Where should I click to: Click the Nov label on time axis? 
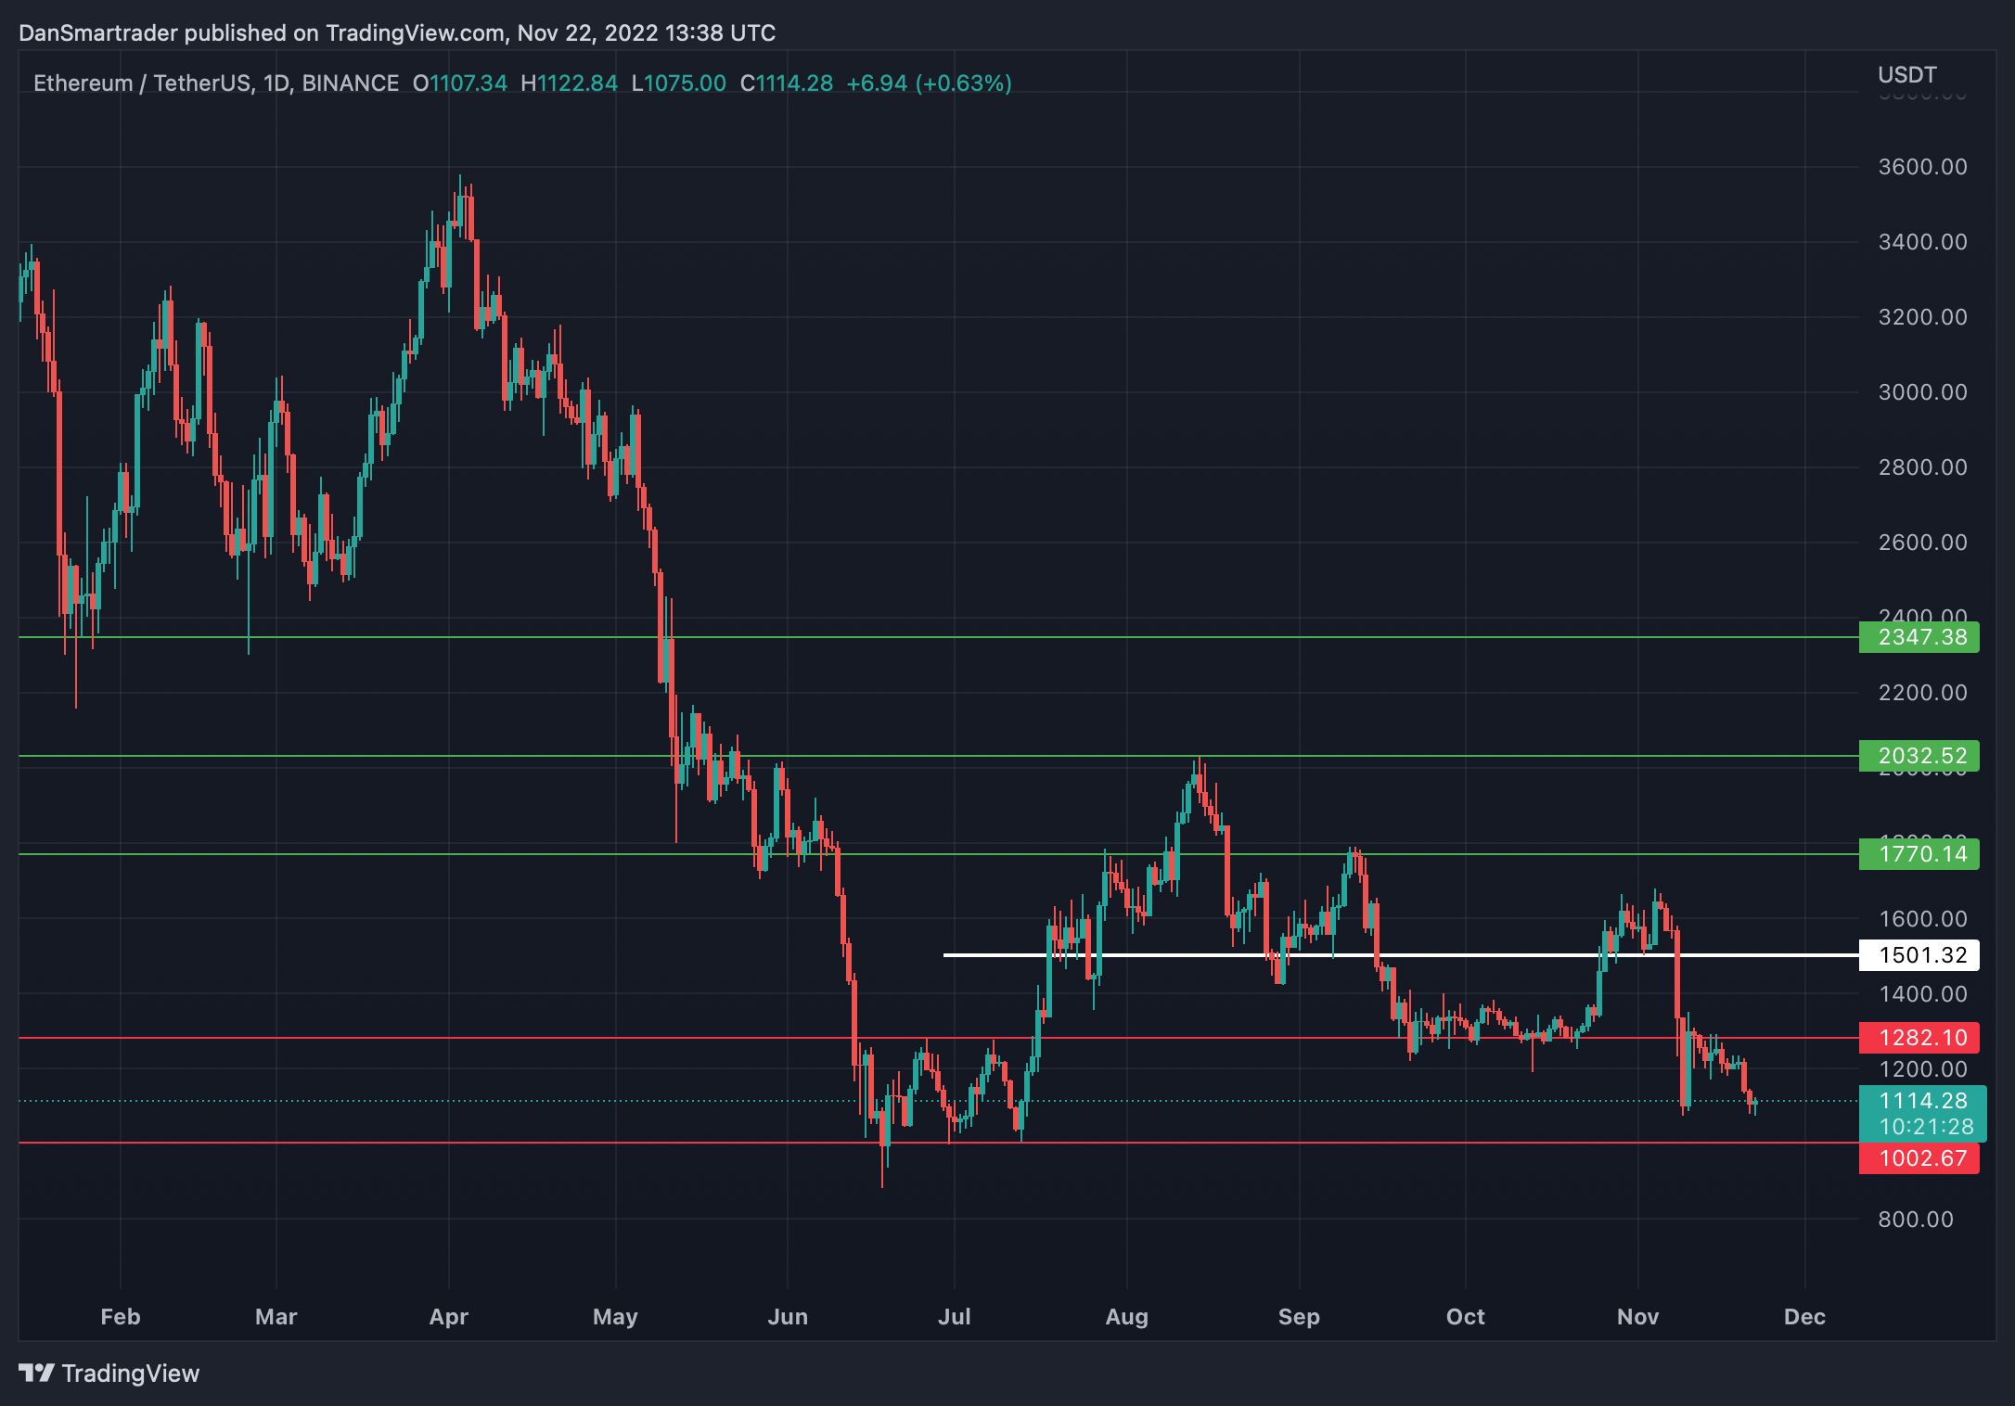coord(1638,1317)
